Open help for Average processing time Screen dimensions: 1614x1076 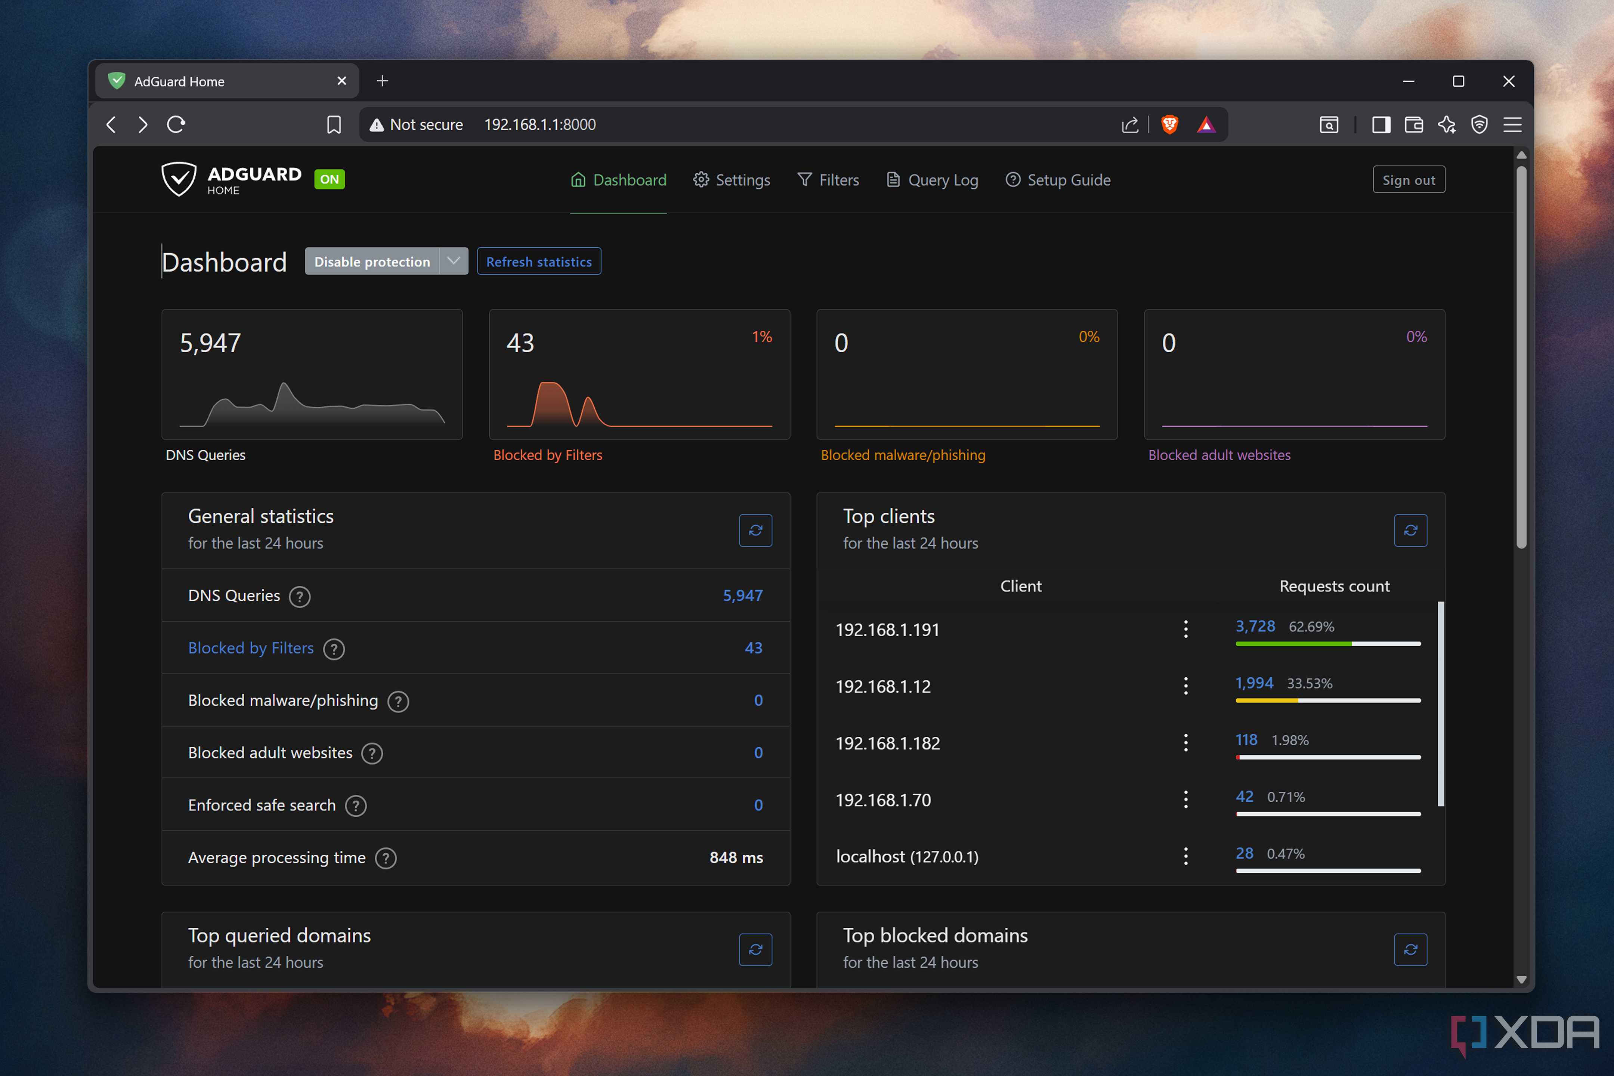(386, 859)
